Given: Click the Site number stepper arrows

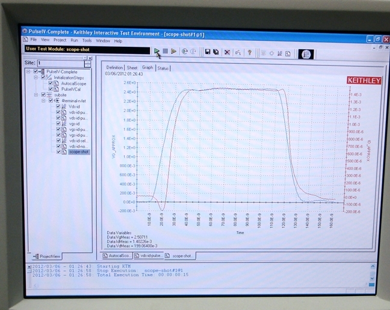Looking at the screenshot, I should pyautogui.click(x=87, y=64).
